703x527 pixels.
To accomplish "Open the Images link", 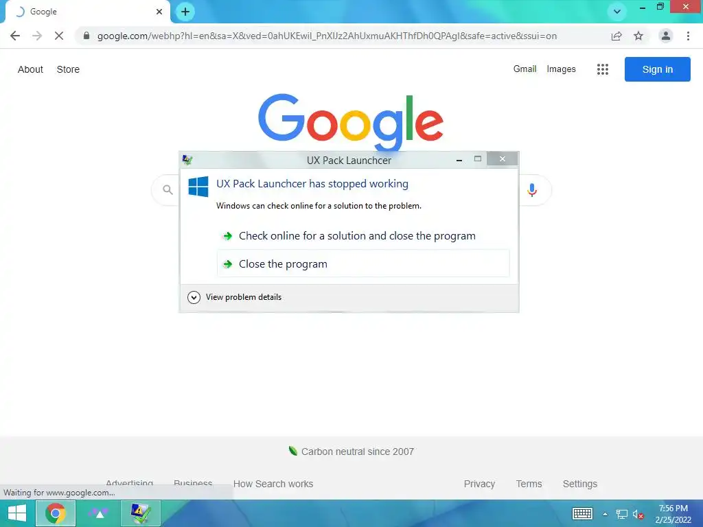I will (561, 69).
